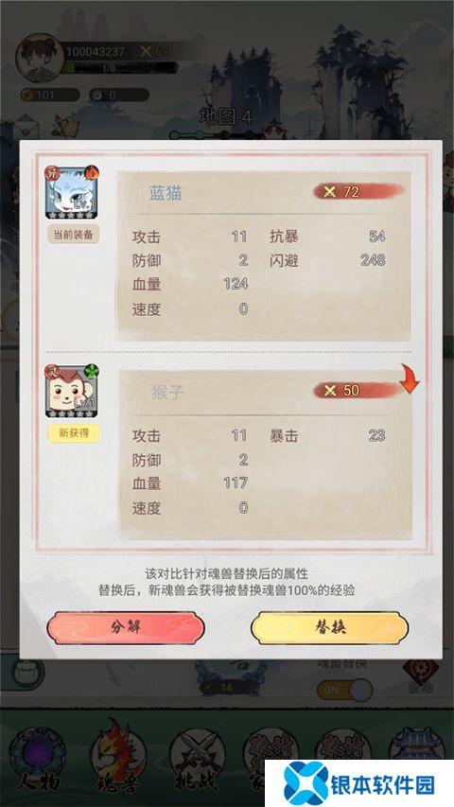Tap the player avatar at top left

point(39,58)
